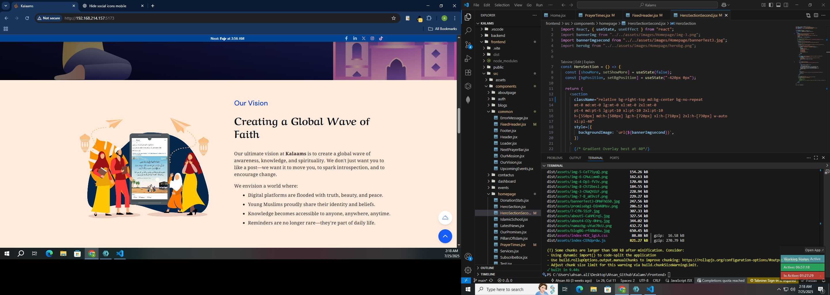Image resolution: width=830 pixels, height=295 pixels.
Task: Open the Run and Debug view
Action: coord(468,58)
